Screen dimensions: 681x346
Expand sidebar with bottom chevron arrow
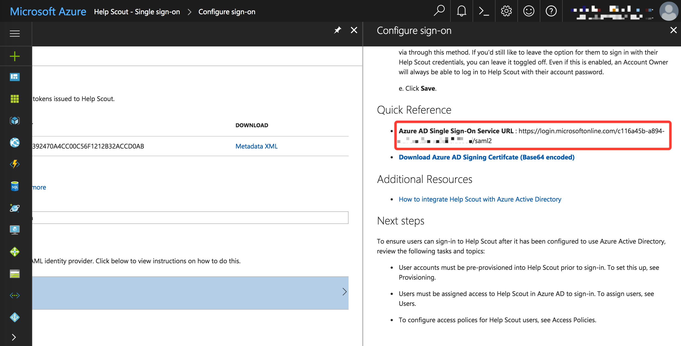tap(14, 337)
